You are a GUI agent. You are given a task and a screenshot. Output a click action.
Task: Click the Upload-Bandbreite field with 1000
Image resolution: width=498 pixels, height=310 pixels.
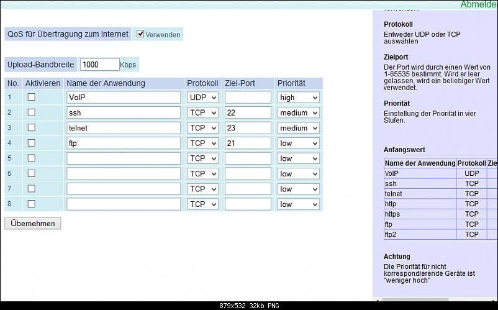click(x=100, y=65)
